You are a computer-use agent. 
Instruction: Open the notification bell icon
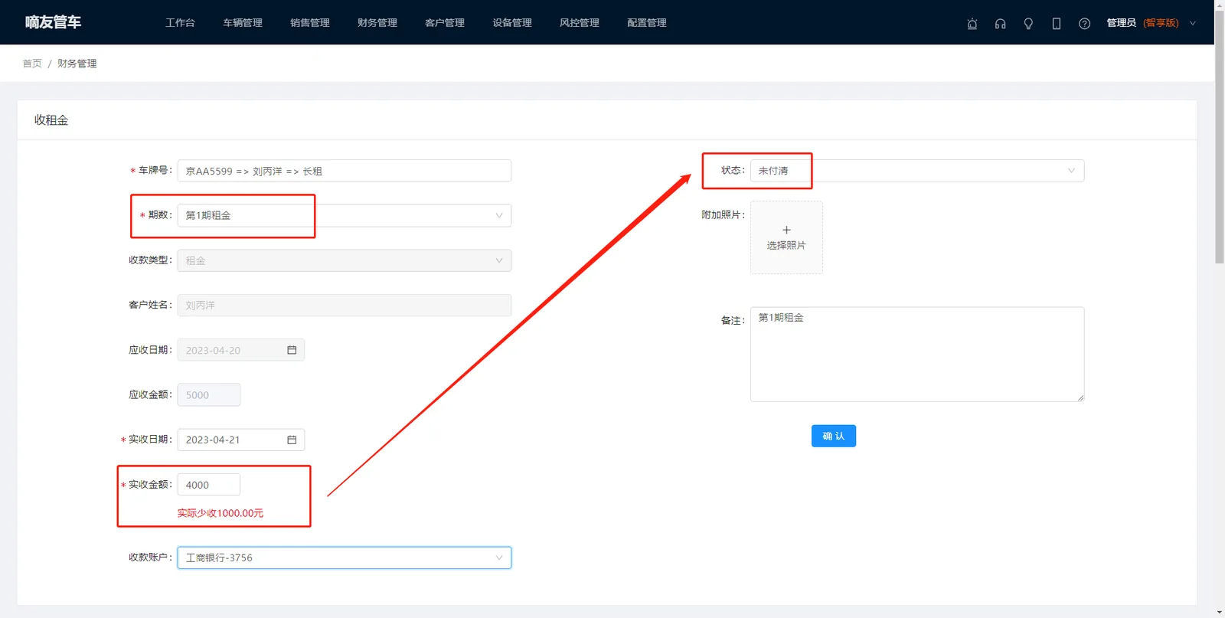coord(972,24)
